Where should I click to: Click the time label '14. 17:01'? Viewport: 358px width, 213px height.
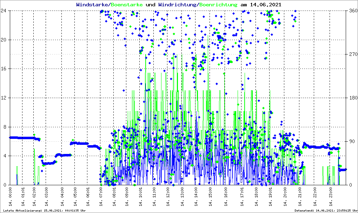242,196
